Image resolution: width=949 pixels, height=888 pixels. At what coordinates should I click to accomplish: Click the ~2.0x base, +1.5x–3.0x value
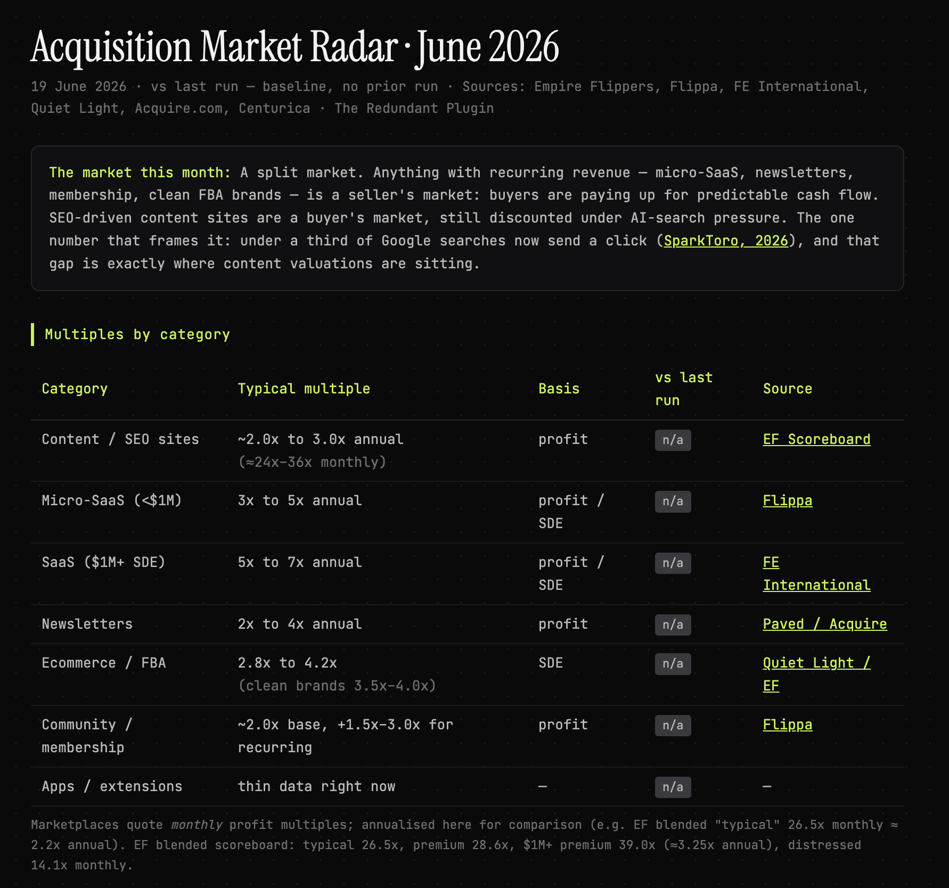(x=346, y=736)
